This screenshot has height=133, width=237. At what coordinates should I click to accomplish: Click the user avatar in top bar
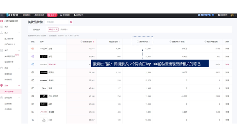[x=232, y=15]
